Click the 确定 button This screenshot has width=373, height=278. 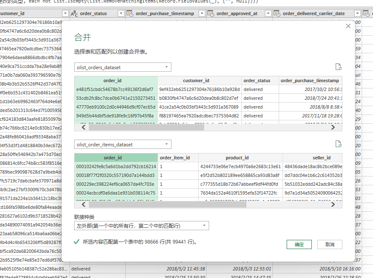click(x=299, y=244)
